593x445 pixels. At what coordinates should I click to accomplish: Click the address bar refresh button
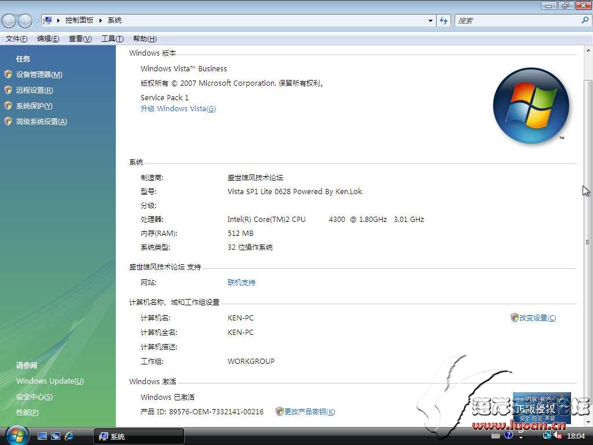(x=444, y=21)
